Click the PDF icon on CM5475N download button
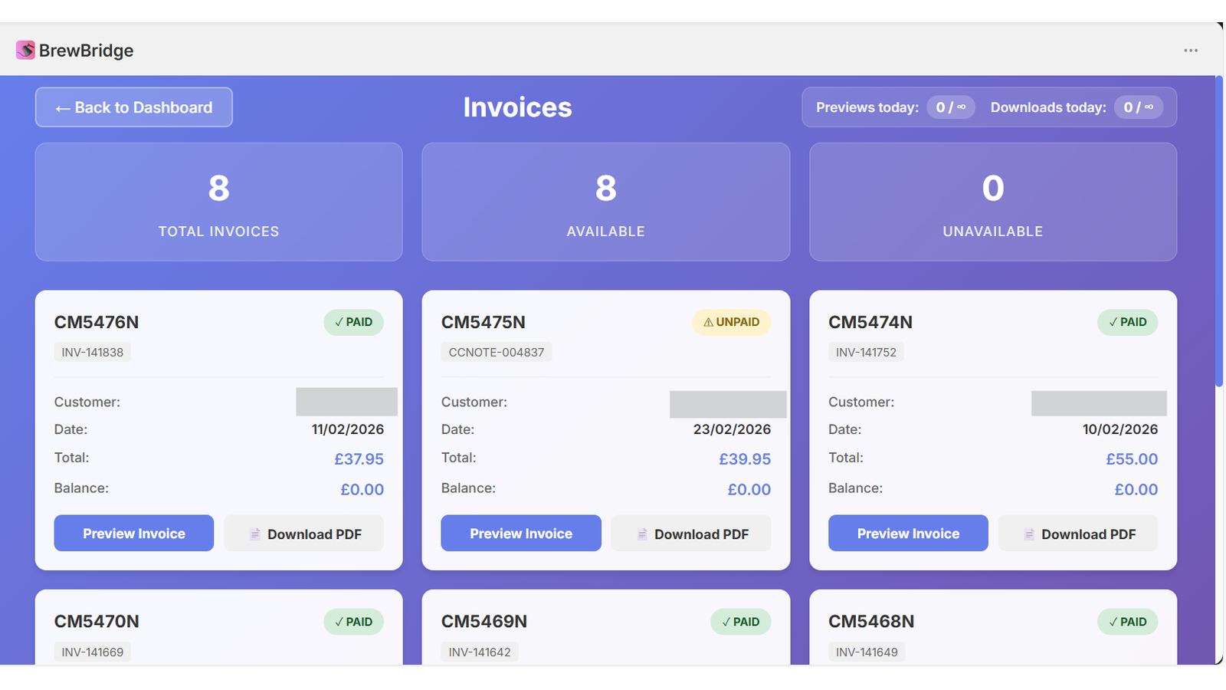Viewport: 1226px width, 690px height. (642, 534)
